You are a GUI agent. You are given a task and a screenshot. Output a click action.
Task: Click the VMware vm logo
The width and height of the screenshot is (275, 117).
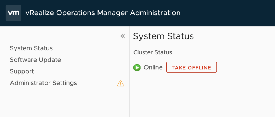13,13
